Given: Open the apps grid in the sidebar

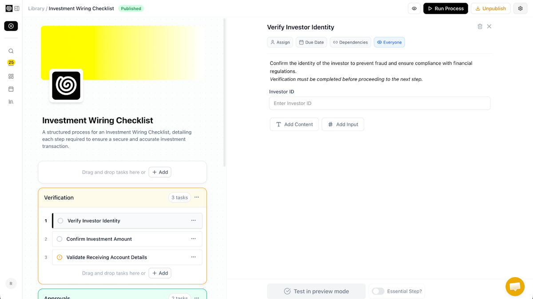Looking at the screenshot, I should [x=11, y=76].
